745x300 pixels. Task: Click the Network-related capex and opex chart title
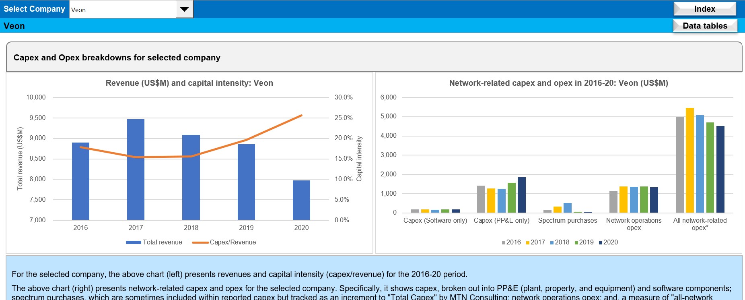558,83
